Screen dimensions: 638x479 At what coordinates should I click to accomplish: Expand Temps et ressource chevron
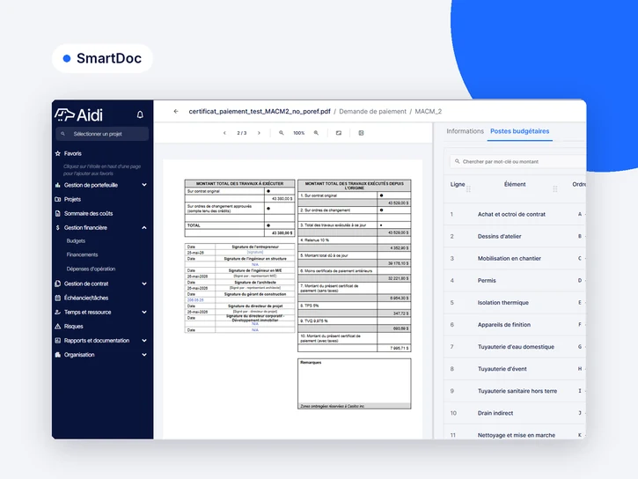144,313
